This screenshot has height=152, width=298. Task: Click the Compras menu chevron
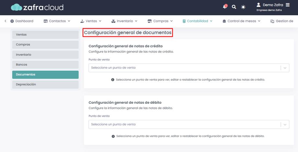(x=171, y=21)
